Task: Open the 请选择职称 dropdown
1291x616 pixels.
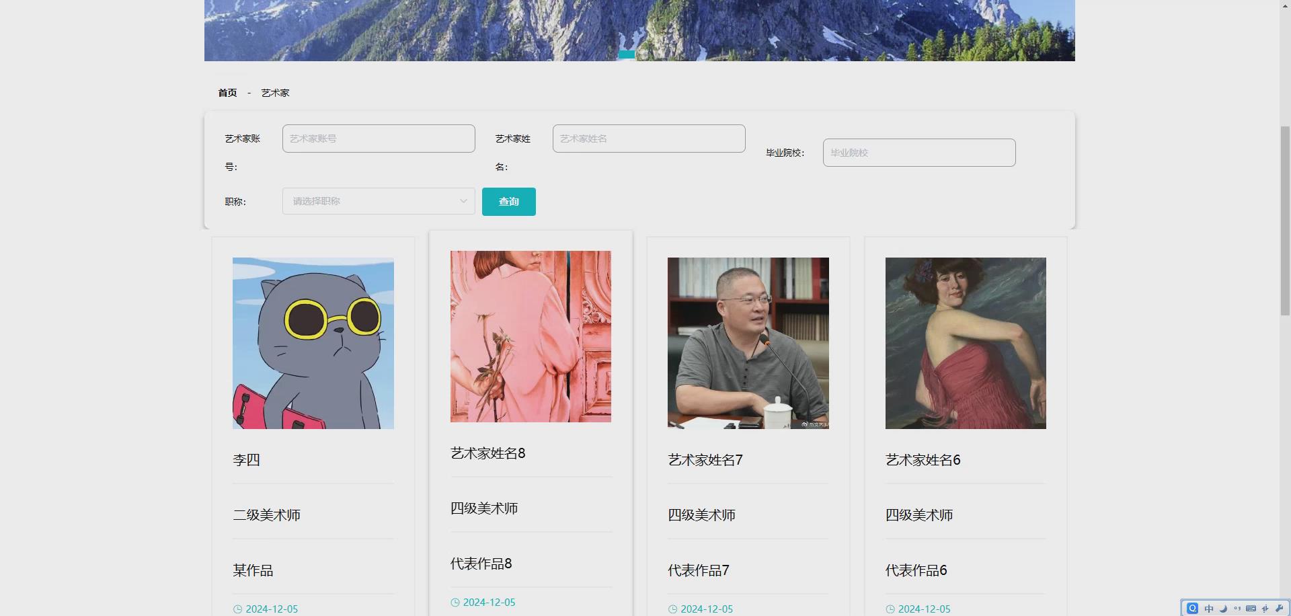Action: (378, 200)
